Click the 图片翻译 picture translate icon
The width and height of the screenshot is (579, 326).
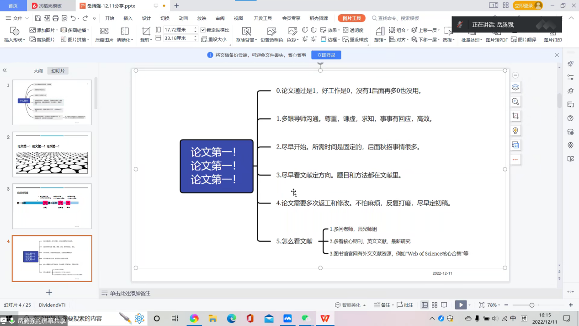tap(524, 40)
